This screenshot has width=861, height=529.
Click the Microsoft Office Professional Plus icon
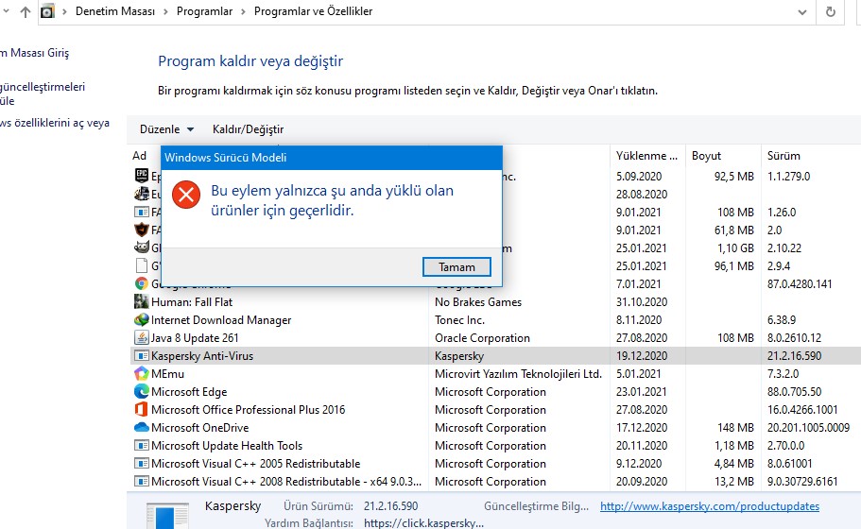[141, 410]
